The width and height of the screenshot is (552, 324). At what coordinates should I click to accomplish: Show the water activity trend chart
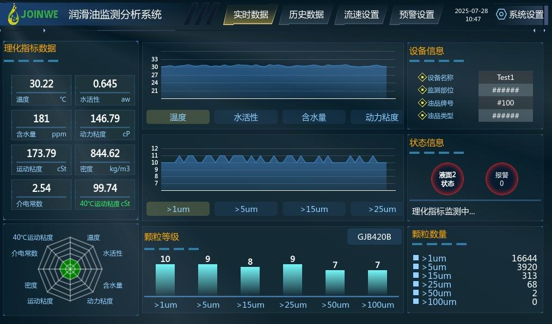[246, 117]
